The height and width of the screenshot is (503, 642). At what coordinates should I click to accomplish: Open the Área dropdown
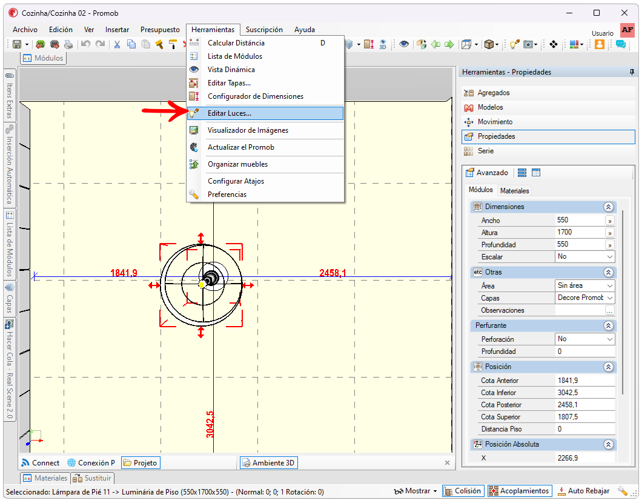pos(585,285)
